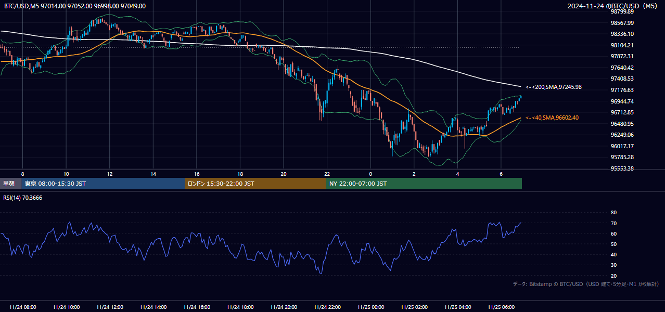Click the NY 22:00-07:00 JST session bar
This screenshot has width=665, height=312.
pyautogui.click(x=424, y=184)
